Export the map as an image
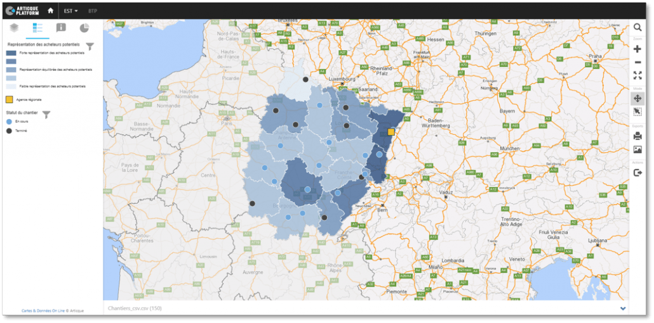Viewport: 654px width, 323px height. click(637, 149)
